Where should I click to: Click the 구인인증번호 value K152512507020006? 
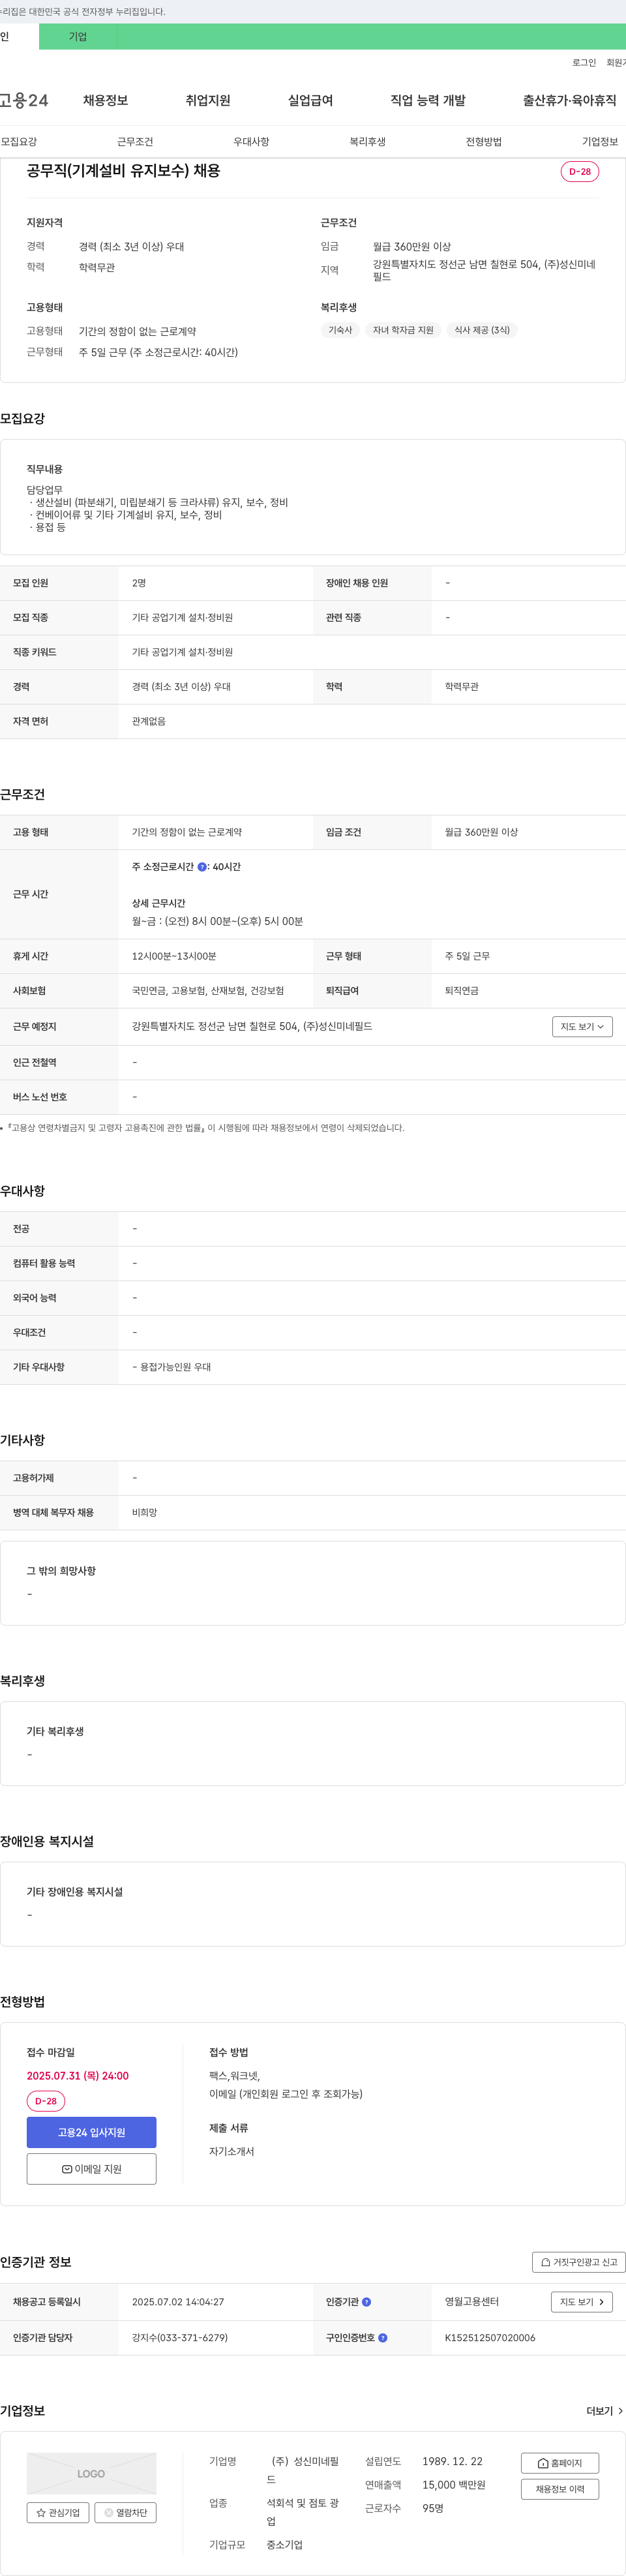490,2338
